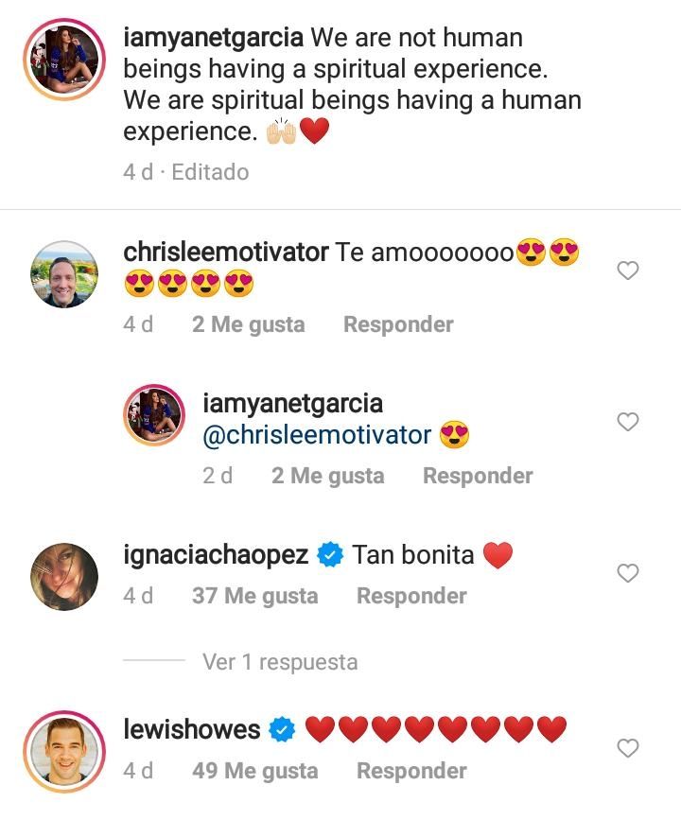Open the @chrisleemotivator mention link
Viewport: 681px width, 820px height.
(x=317, y=435)
